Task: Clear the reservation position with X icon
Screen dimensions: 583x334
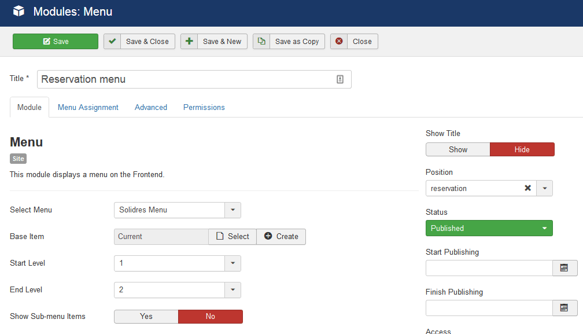Action: pos(527,188)
